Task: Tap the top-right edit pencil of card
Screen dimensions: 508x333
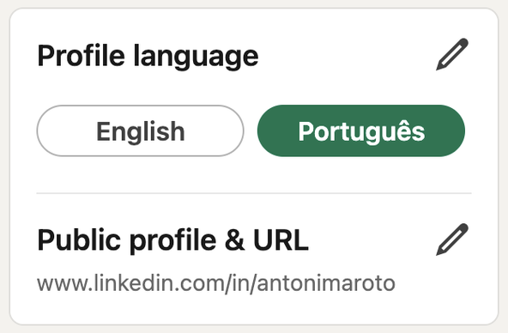Action: tap(452, 54)
